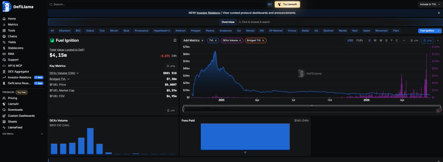The image size is (443, 162).
Task: Click the plus icon beside the chart .png button
Action: [x=438, y=40]
